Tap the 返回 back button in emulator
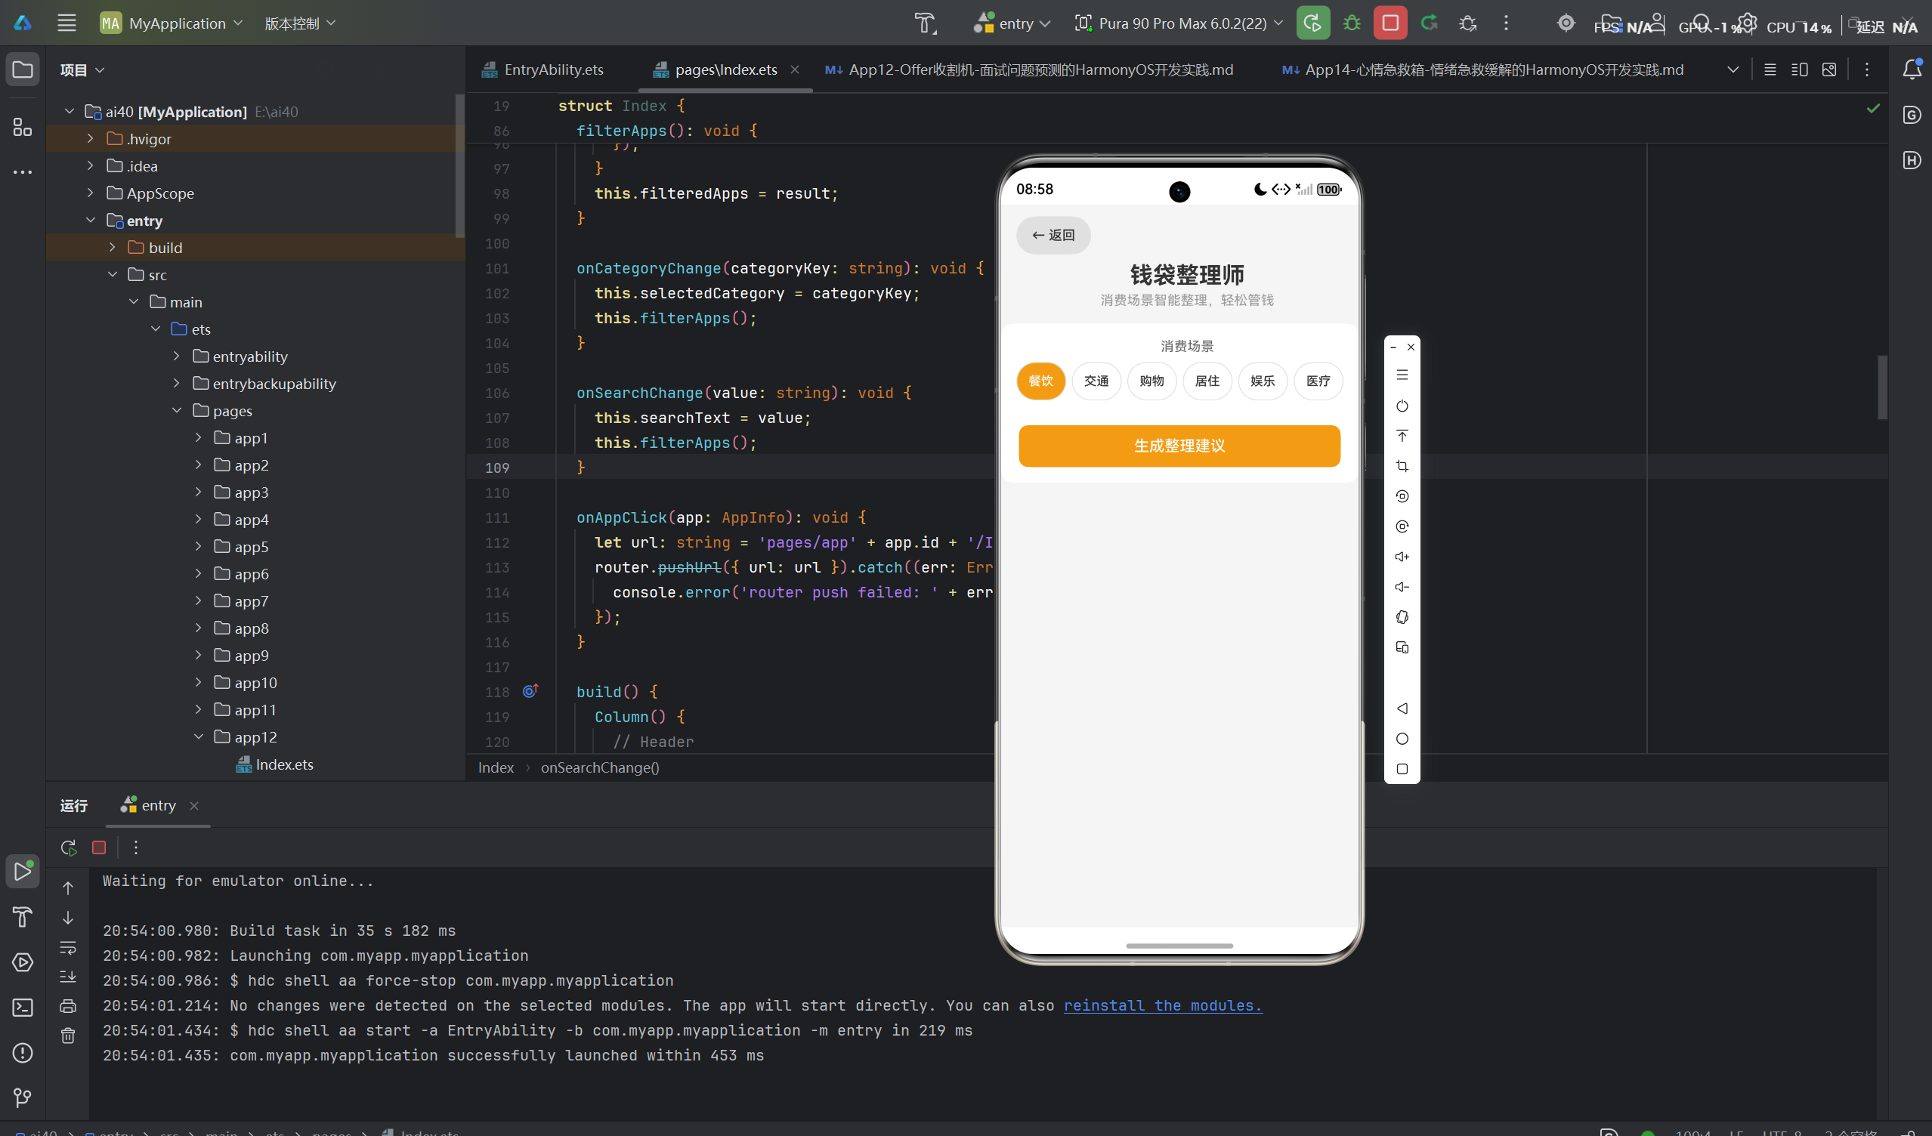 pos(1053,236)
